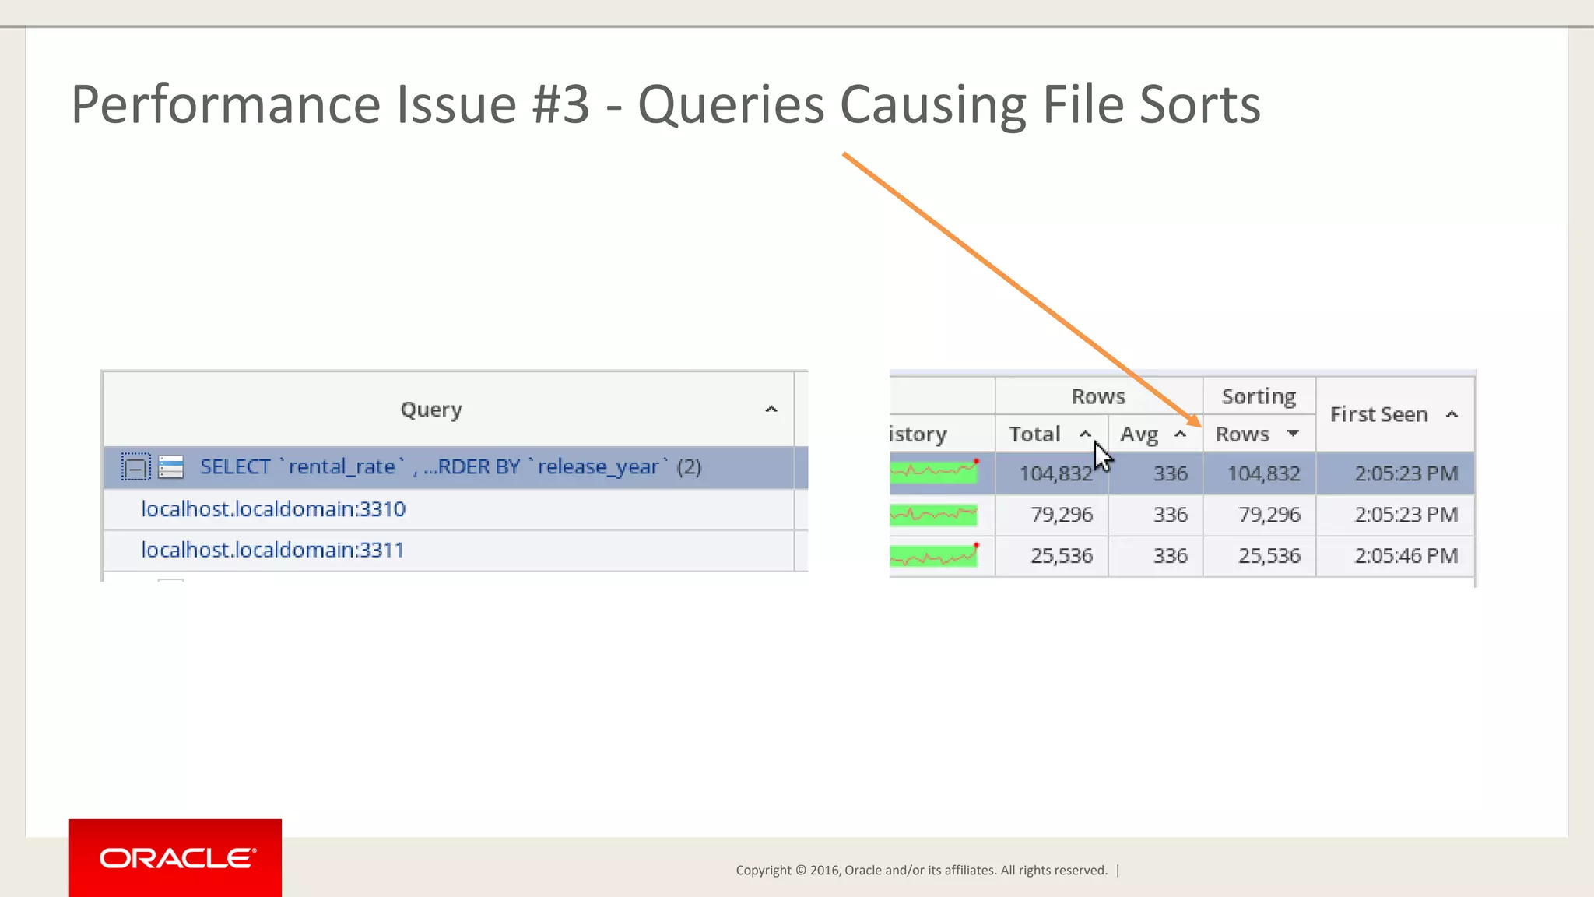Sort by Rows Avg column arrow
The width and height of the screenshot is (1594, 897).
pyautogui.click(x=1180, y=434)
